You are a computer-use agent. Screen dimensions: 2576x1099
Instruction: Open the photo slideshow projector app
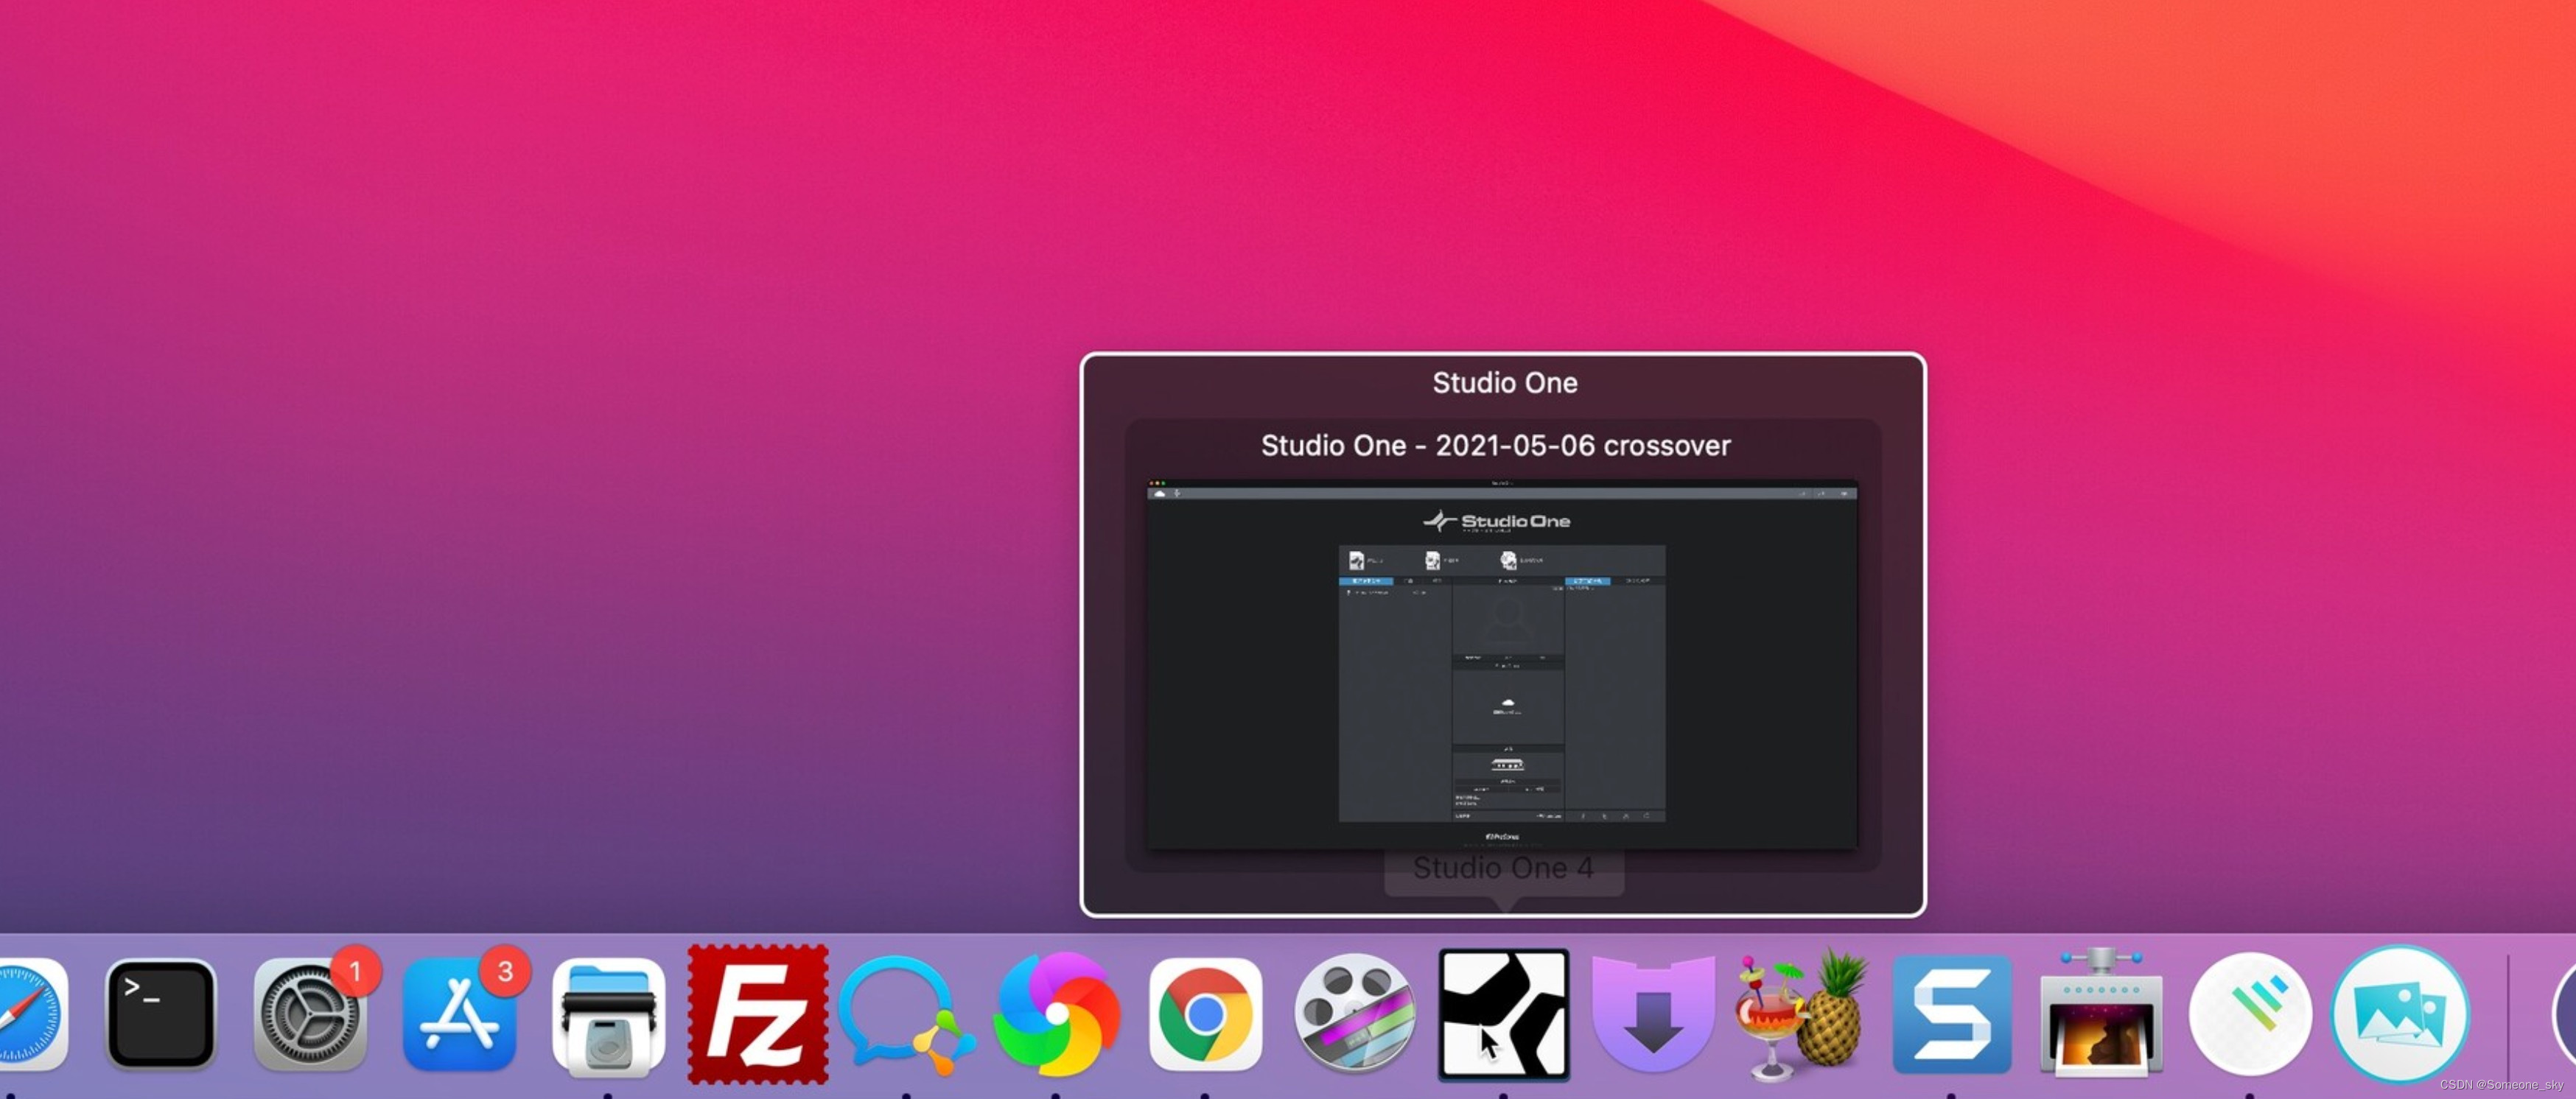click(x=2101, y=1012)
